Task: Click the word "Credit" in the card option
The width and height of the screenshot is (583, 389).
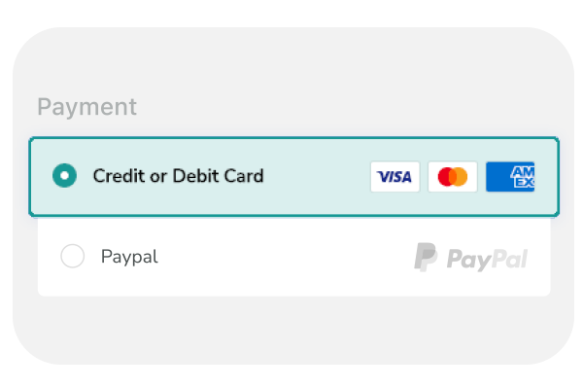Action: pyautogui.click(x=119, y=176)
